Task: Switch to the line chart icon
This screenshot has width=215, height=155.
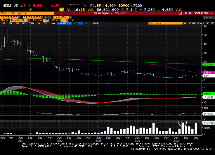Action: tap(76, 23)
